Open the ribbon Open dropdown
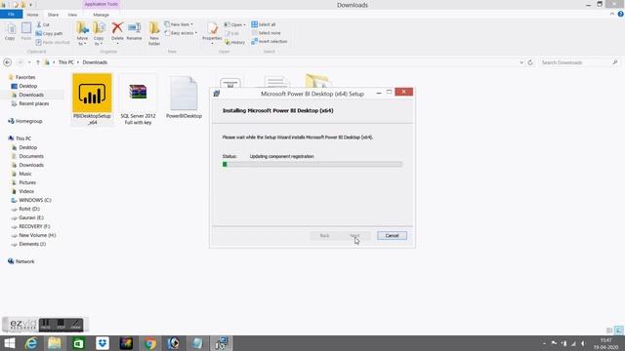Screen dimensions: 625x351 point(234,24)
